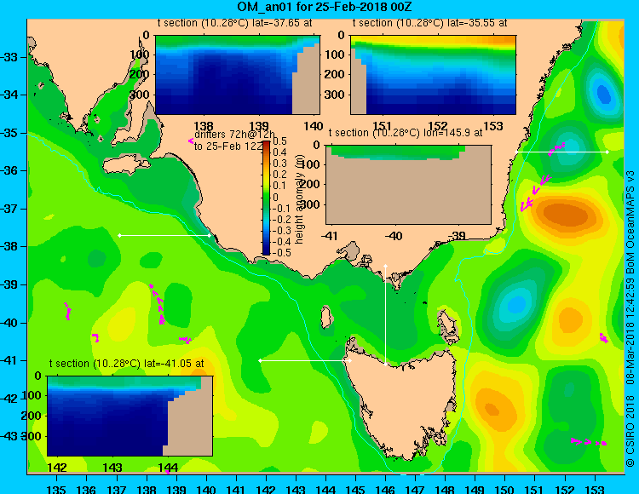This screenshot has height=494, width=639.
Task: Open the lat=-37.65 temperature section inset
Action: [x=238, y=75]
